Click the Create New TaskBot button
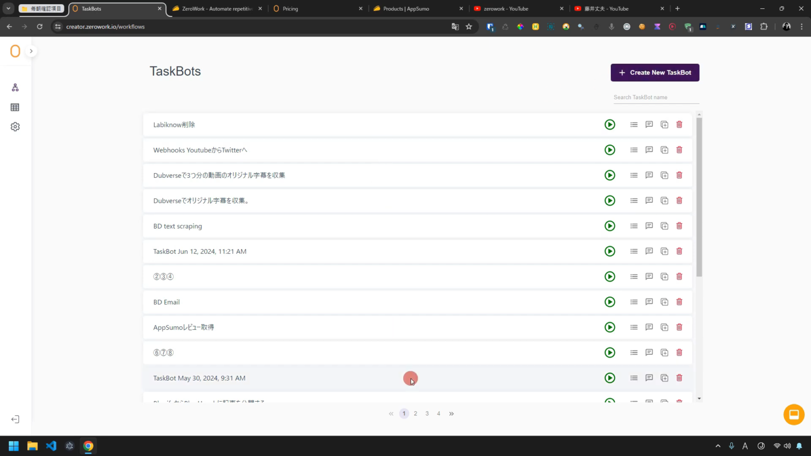811x456 pixels. point(655,72)
